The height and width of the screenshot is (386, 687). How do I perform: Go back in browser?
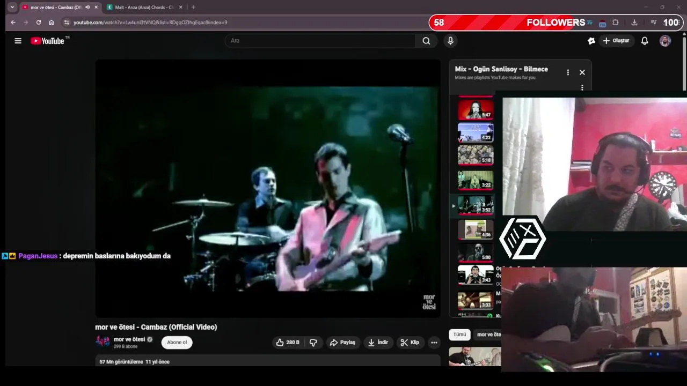(13, 23)
